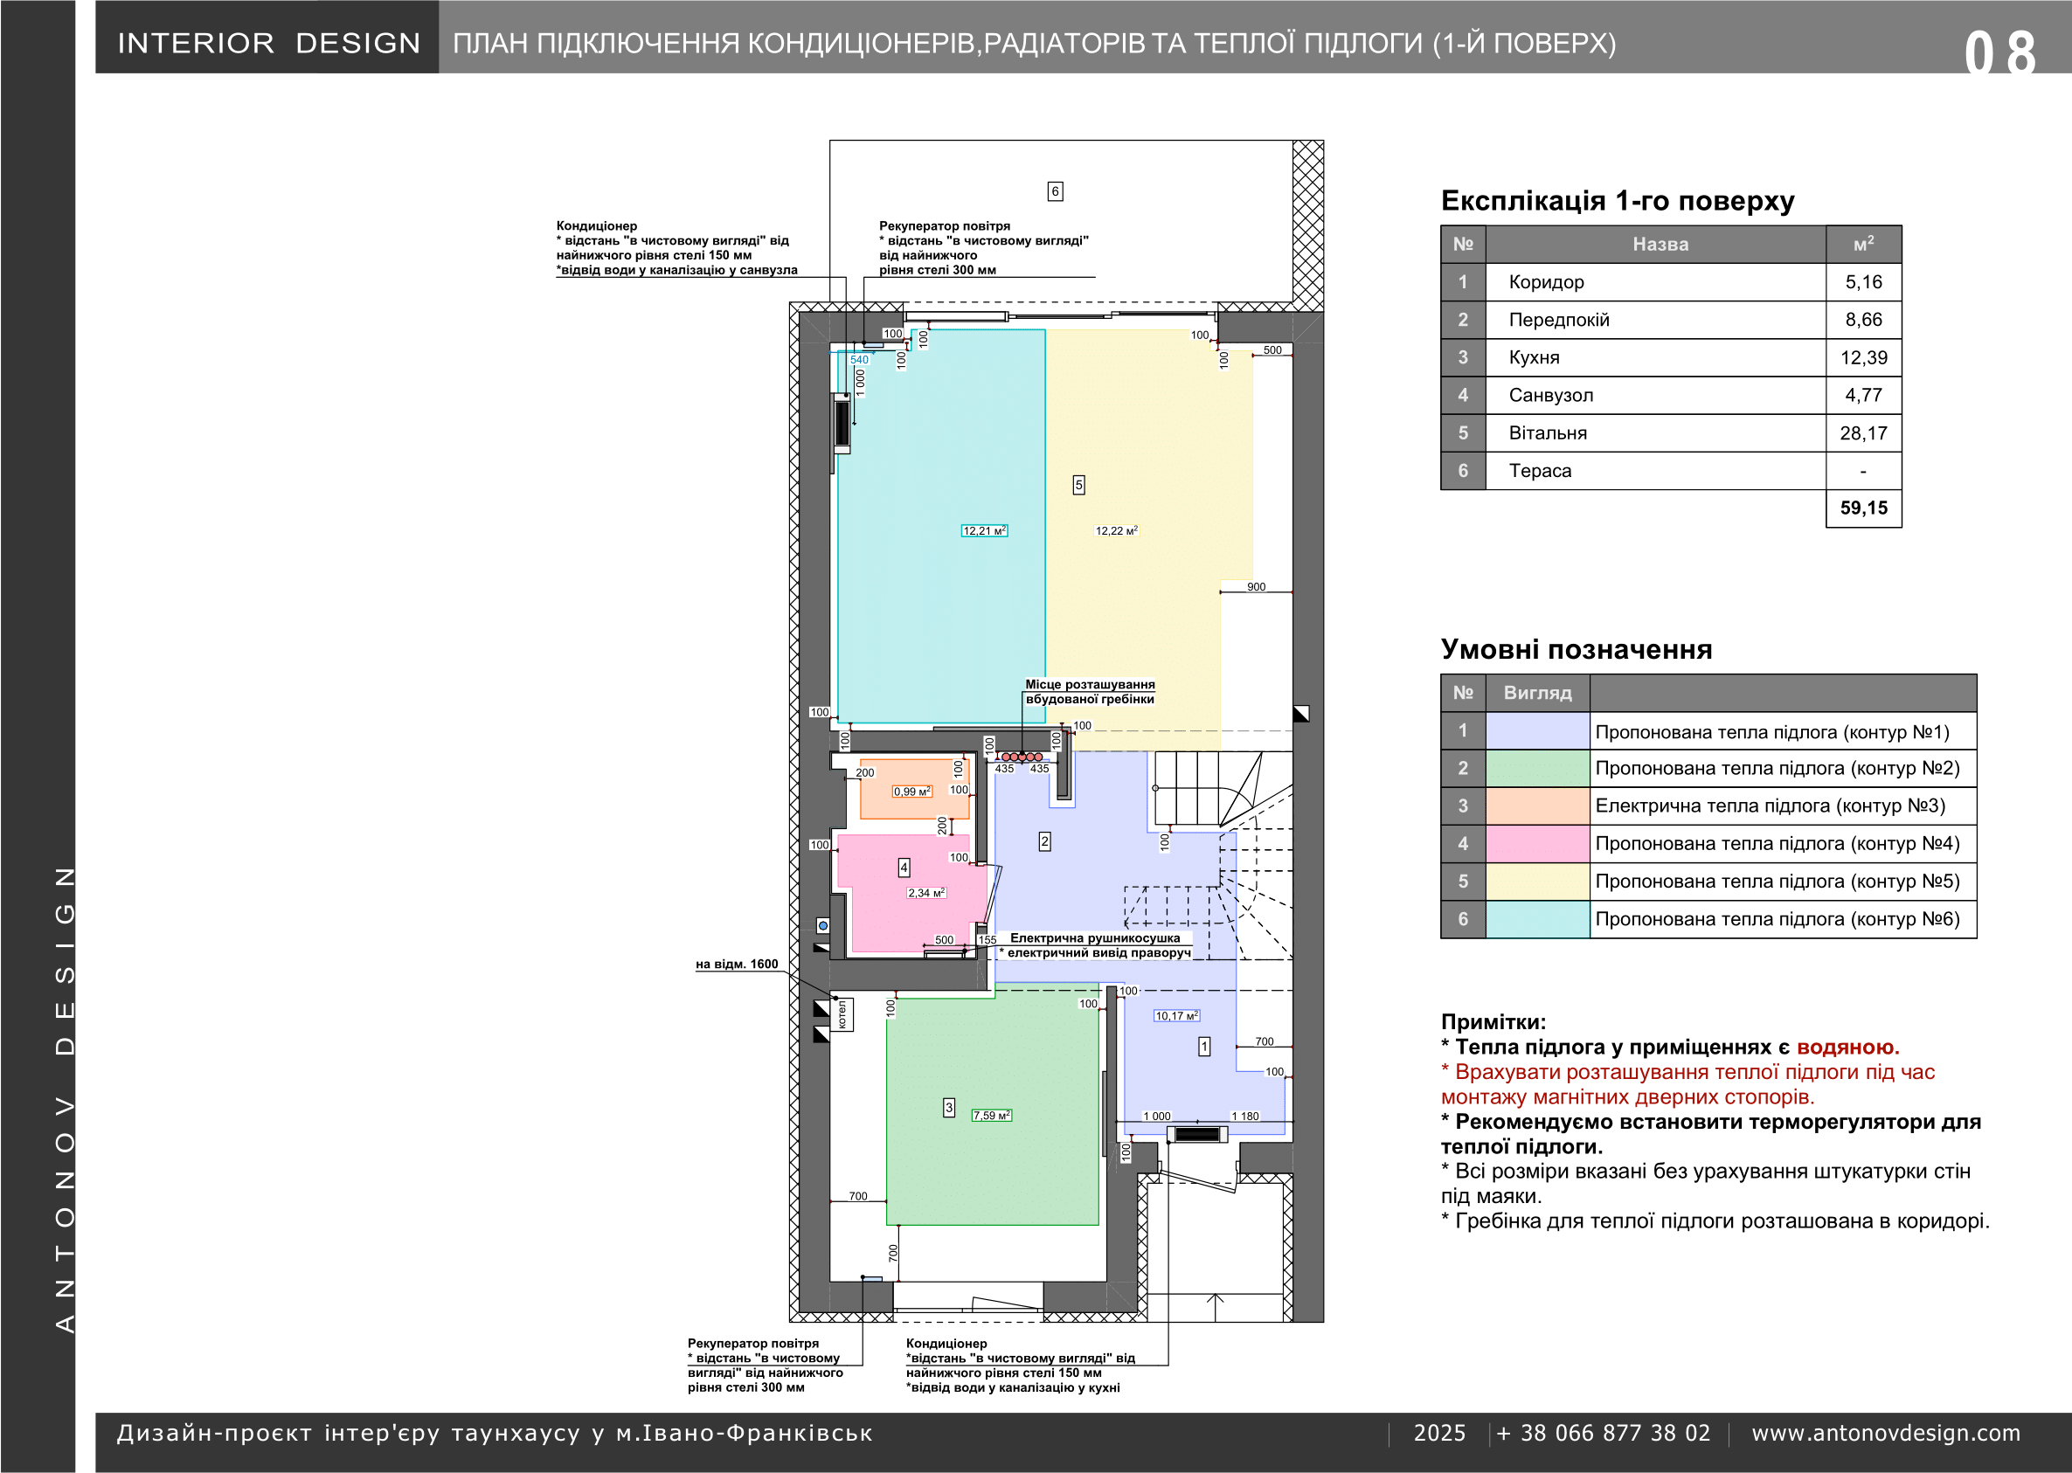Click the cyan contour №6 legend swatch
Screen dimensions: 2072x1473
(1538, 919)
